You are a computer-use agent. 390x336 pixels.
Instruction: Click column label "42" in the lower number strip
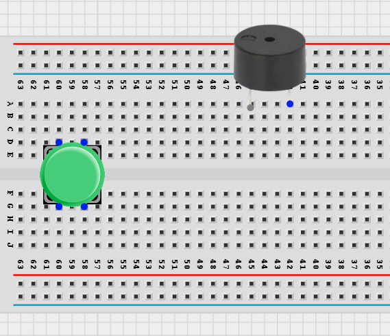[290, 264]
